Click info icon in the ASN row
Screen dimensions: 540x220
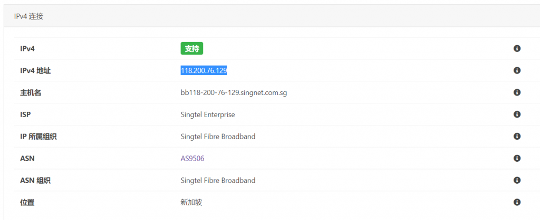point(517,158)
